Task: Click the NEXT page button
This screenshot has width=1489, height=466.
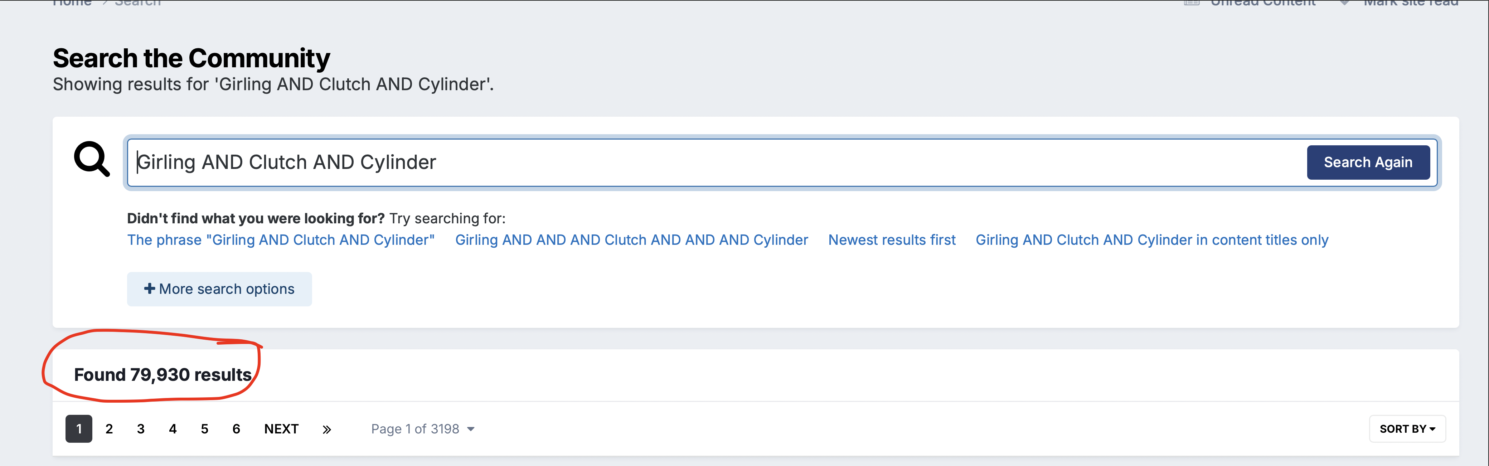Action: point(281,429)
